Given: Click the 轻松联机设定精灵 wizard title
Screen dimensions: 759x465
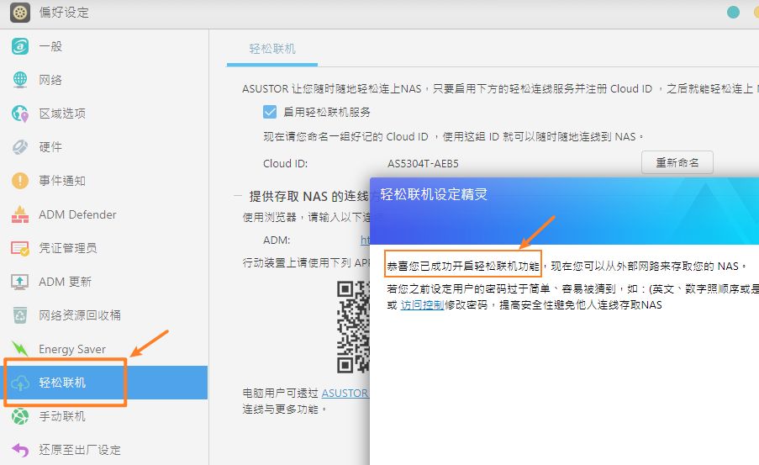Looking at the screenshot, I should 433,194.
